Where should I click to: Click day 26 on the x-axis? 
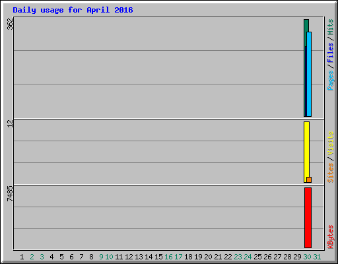click(x=267, y=257)
